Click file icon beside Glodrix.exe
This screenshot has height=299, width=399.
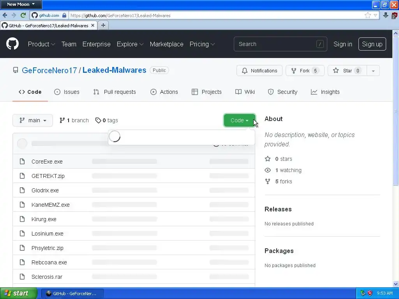22,190
